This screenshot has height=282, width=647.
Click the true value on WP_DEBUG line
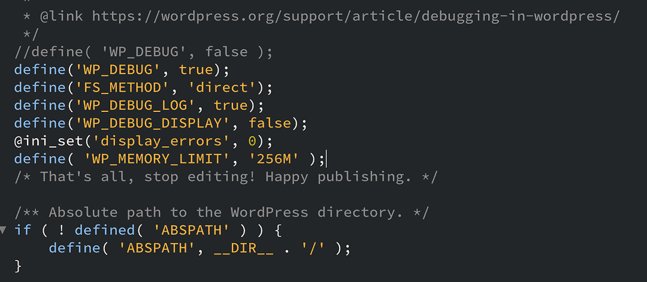196,69
